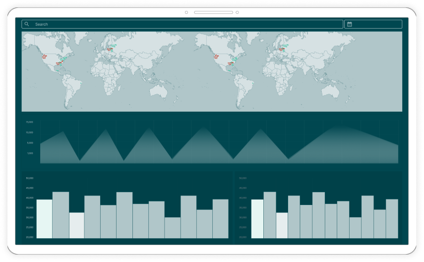This screenshot has height=262, width=424.
Task: Click Australia on the left world map
Action: coord(160,90)
